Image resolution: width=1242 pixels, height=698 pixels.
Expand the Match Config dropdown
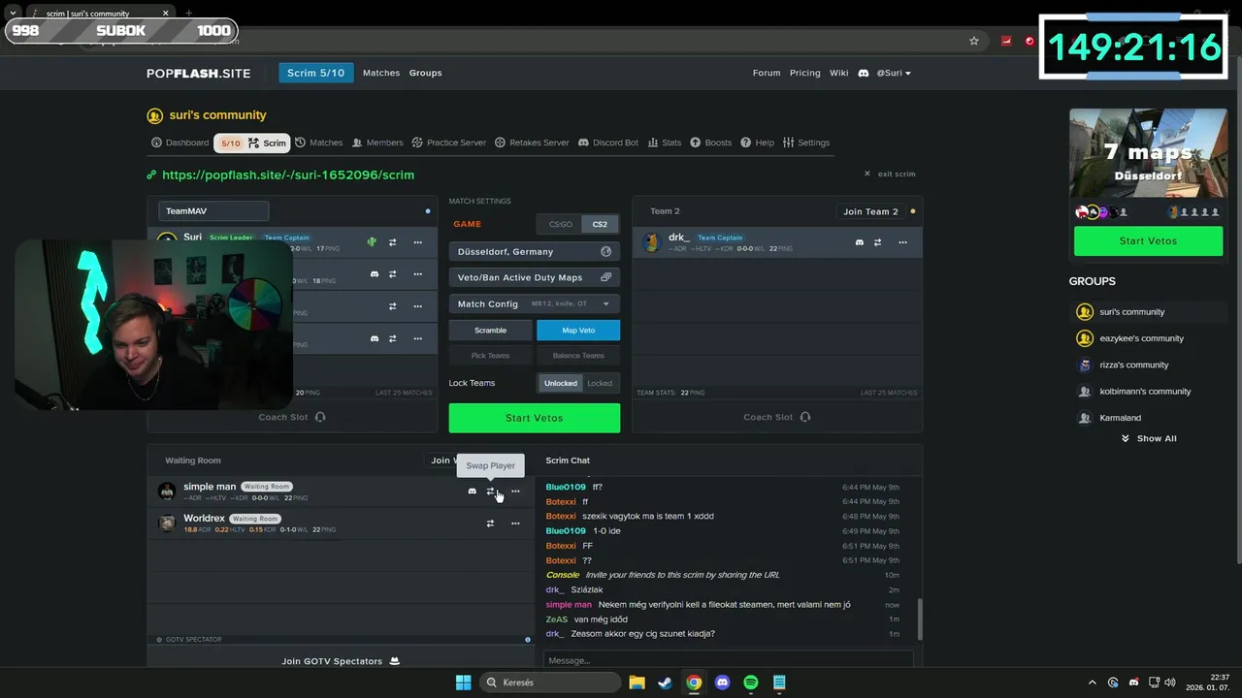535,303
